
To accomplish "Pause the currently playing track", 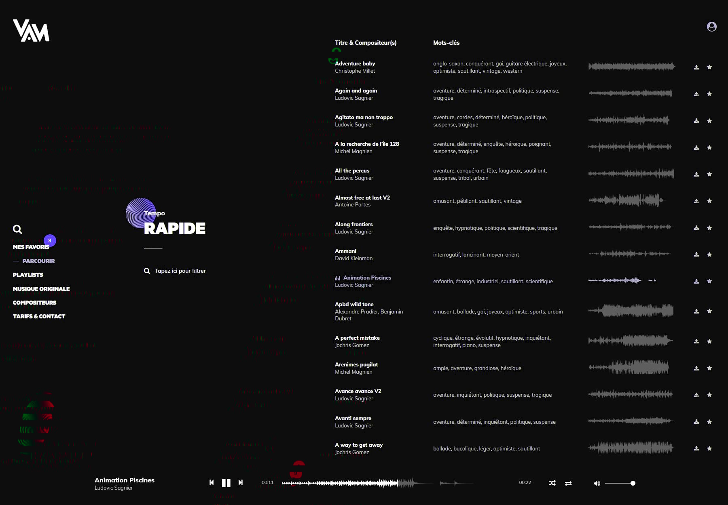I will click(x=226, y=483).
